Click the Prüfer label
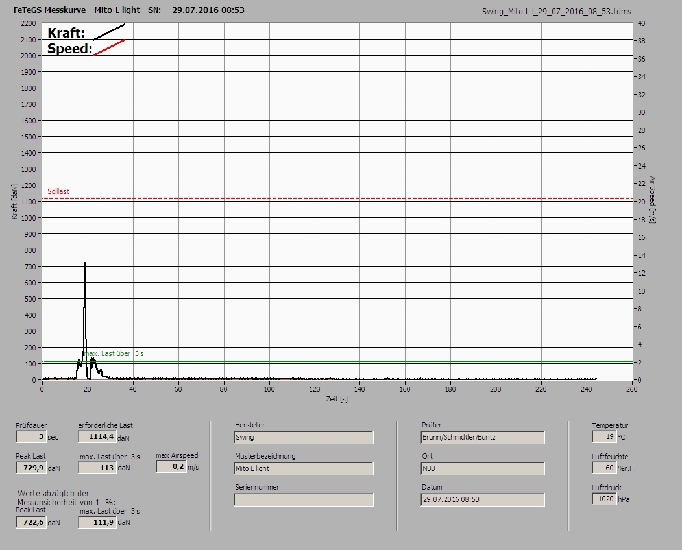The width and height of the screenshot is (682, 550). [x=432, y=425]
